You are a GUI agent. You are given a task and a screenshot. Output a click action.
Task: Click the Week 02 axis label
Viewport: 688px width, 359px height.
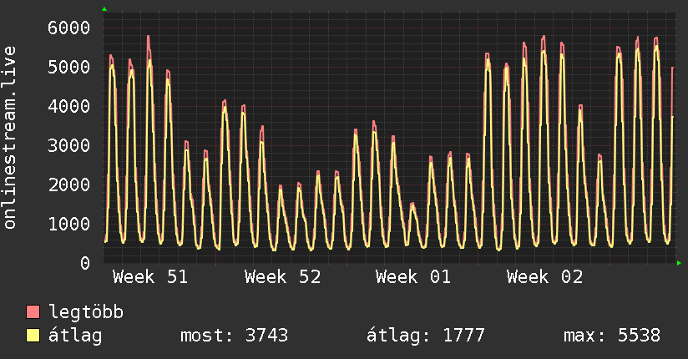[544, 277]
